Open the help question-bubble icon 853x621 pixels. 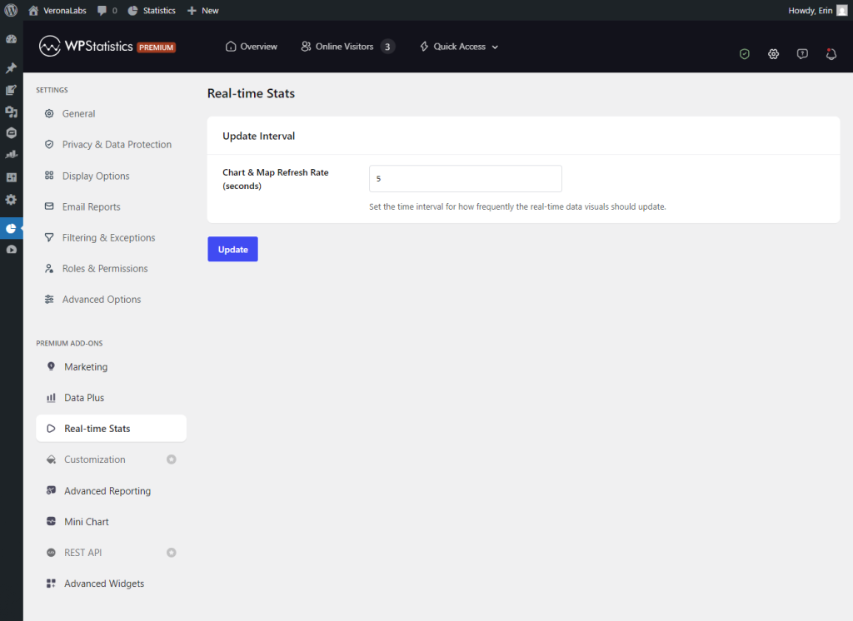[x=801, y=53]
